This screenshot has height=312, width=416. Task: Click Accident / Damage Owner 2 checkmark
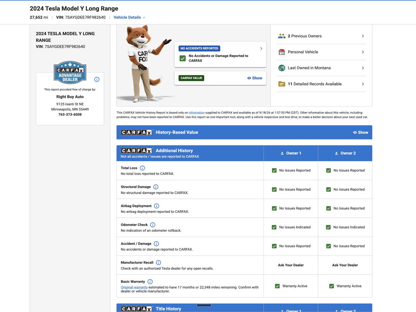329,246
